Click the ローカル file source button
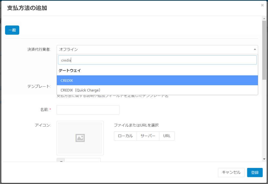268x184 pixels. 125,136
